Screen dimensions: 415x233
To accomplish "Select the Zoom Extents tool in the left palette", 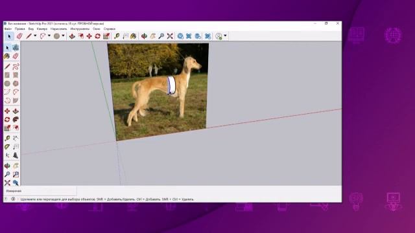I will tap(7, 183).
